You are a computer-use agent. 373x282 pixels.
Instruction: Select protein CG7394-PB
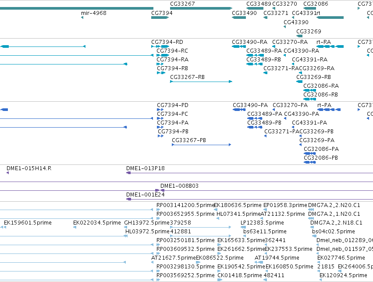173,132
